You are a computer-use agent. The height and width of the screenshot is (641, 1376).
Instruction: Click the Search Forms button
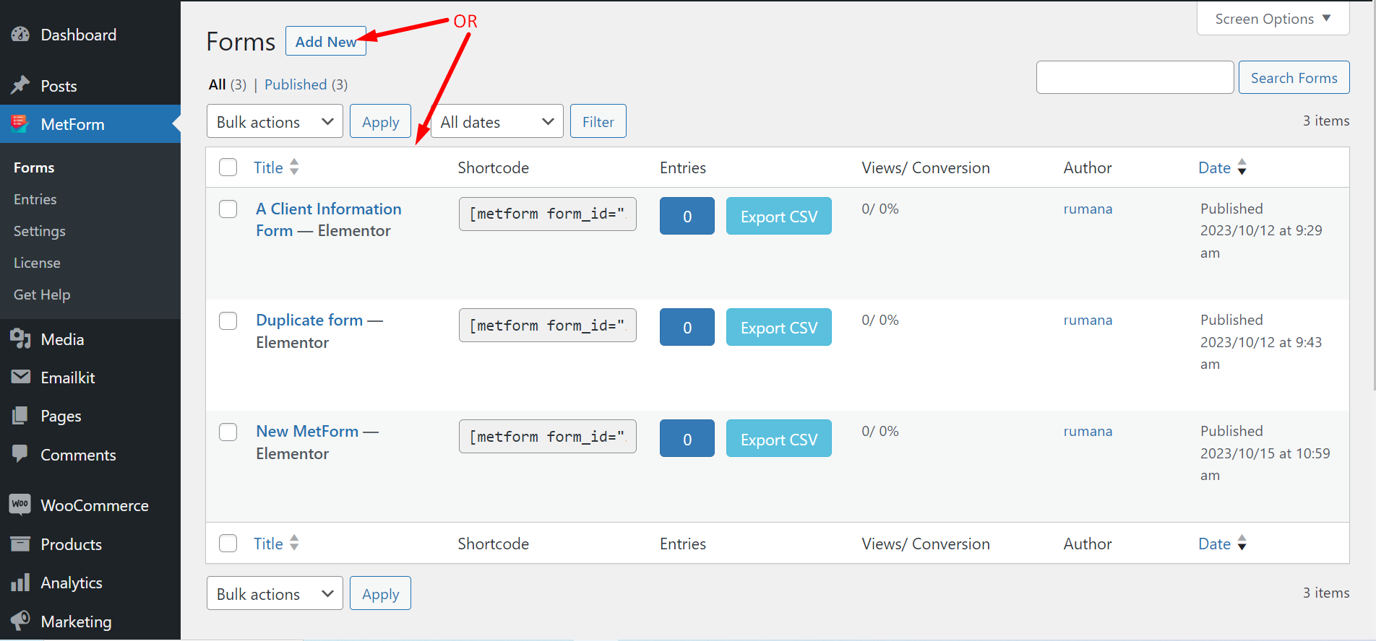(x=1294, y=77)
